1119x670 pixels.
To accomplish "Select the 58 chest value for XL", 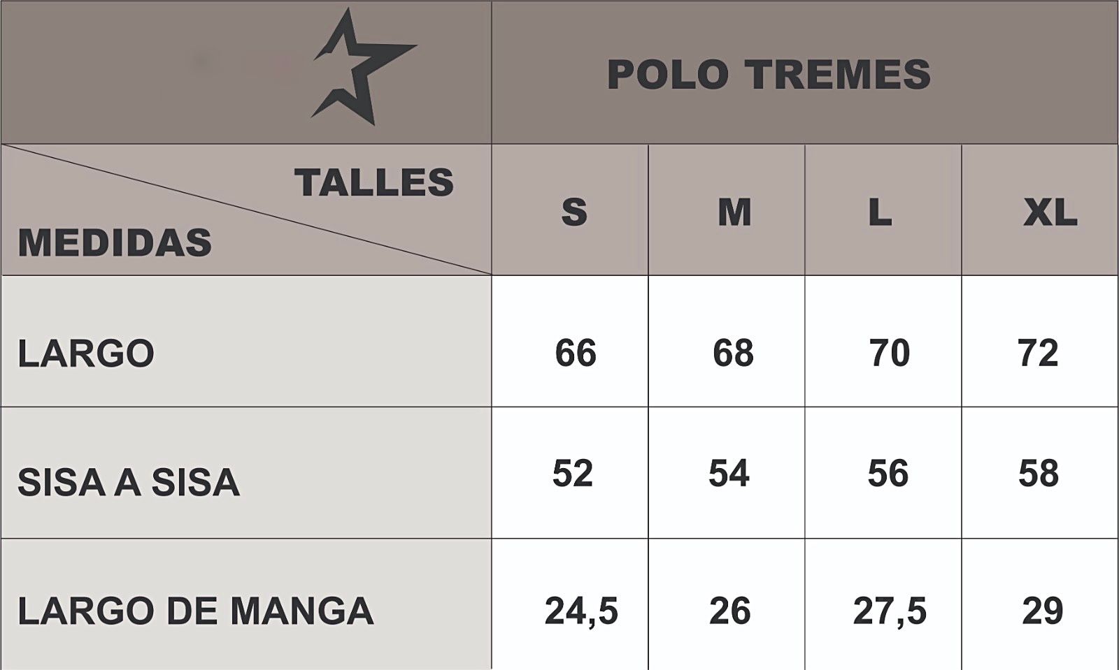I will tap(1039, 473).
